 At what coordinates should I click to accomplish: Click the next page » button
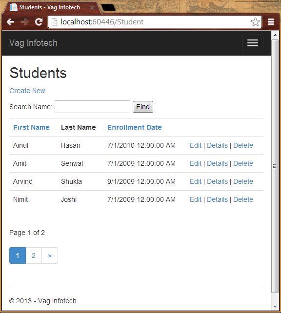(x=50, y=255)
